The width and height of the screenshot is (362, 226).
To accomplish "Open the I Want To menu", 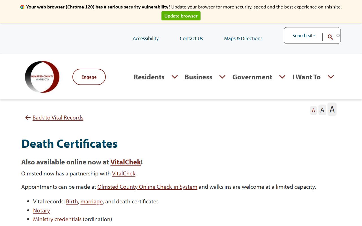I will click(x=306, y=77).
